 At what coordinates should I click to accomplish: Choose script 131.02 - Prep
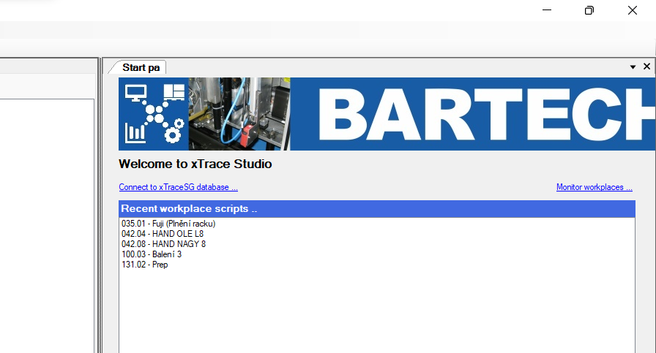(144, 265)
